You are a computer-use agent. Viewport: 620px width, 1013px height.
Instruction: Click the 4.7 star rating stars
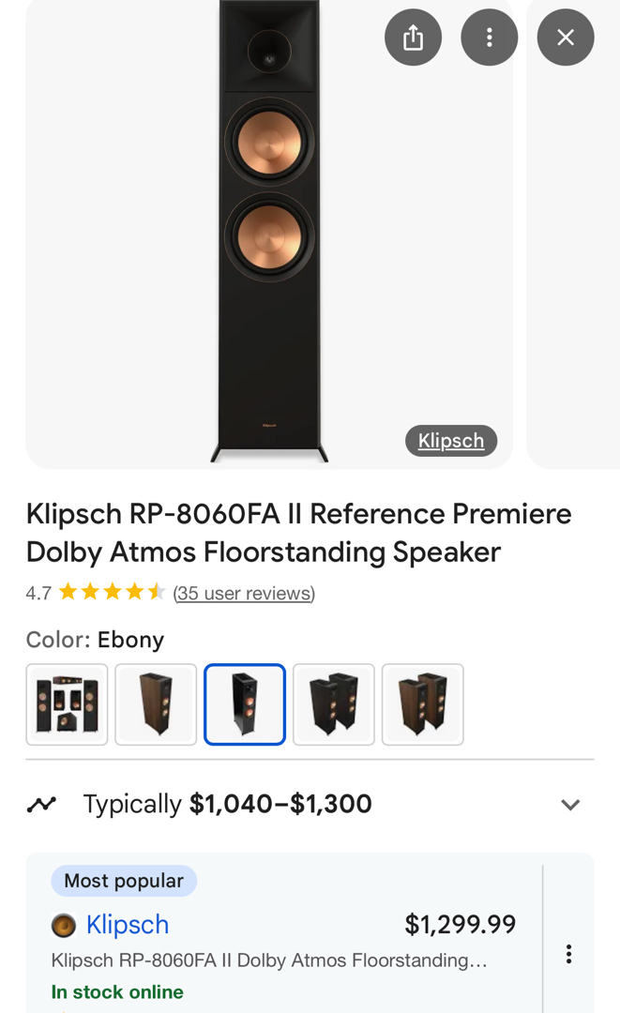tap(112, 592)
